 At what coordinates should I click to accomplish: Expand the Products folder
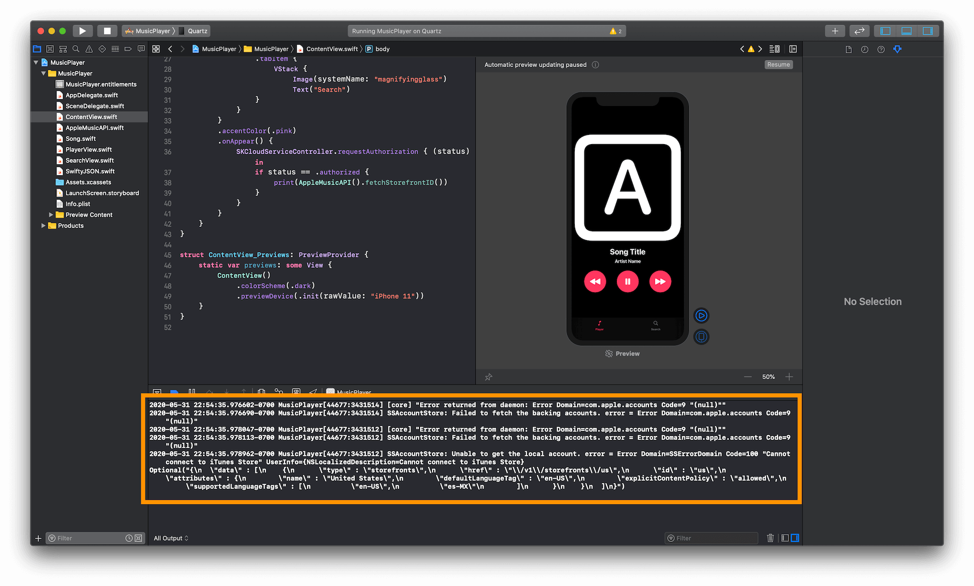tap(44, 226)
